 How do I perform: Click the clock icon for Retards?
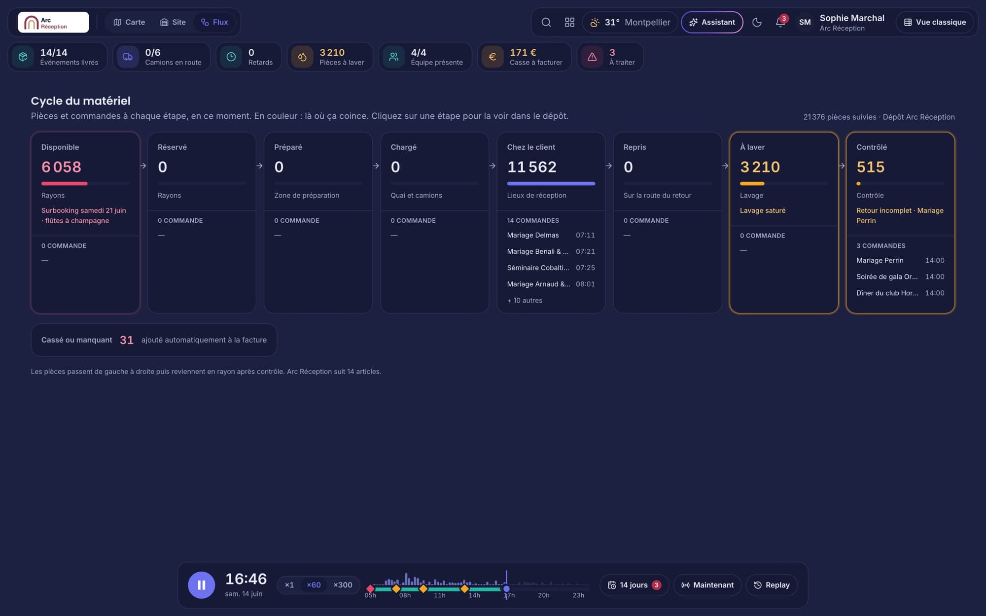click(x=231, y=57)
